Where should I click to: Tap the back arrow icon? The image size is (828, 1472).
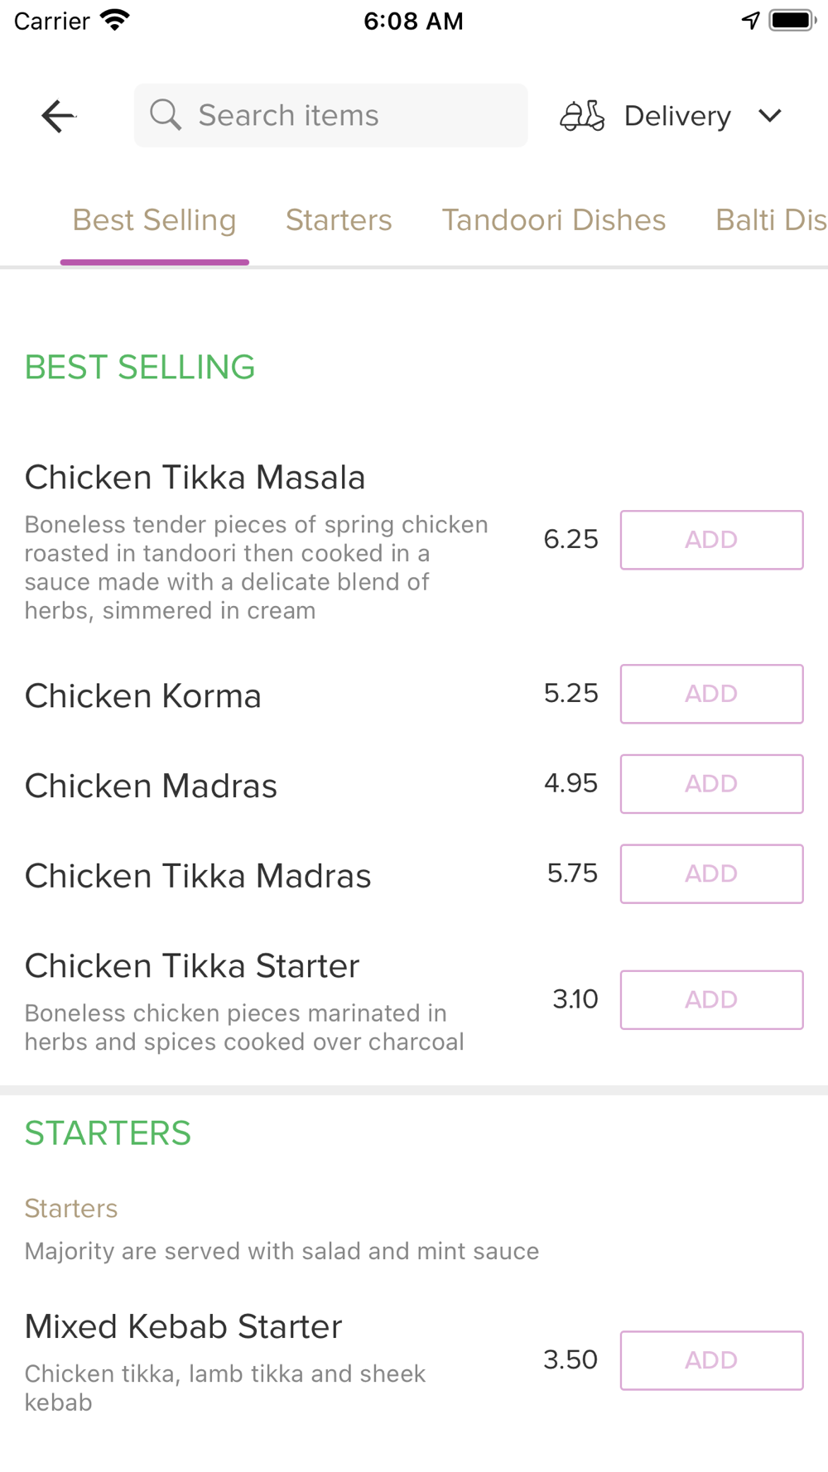58,116
